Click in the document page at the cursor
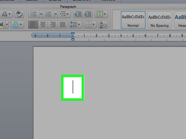Image resolution: width=186 pixels, height=139 pixels. 73,87
